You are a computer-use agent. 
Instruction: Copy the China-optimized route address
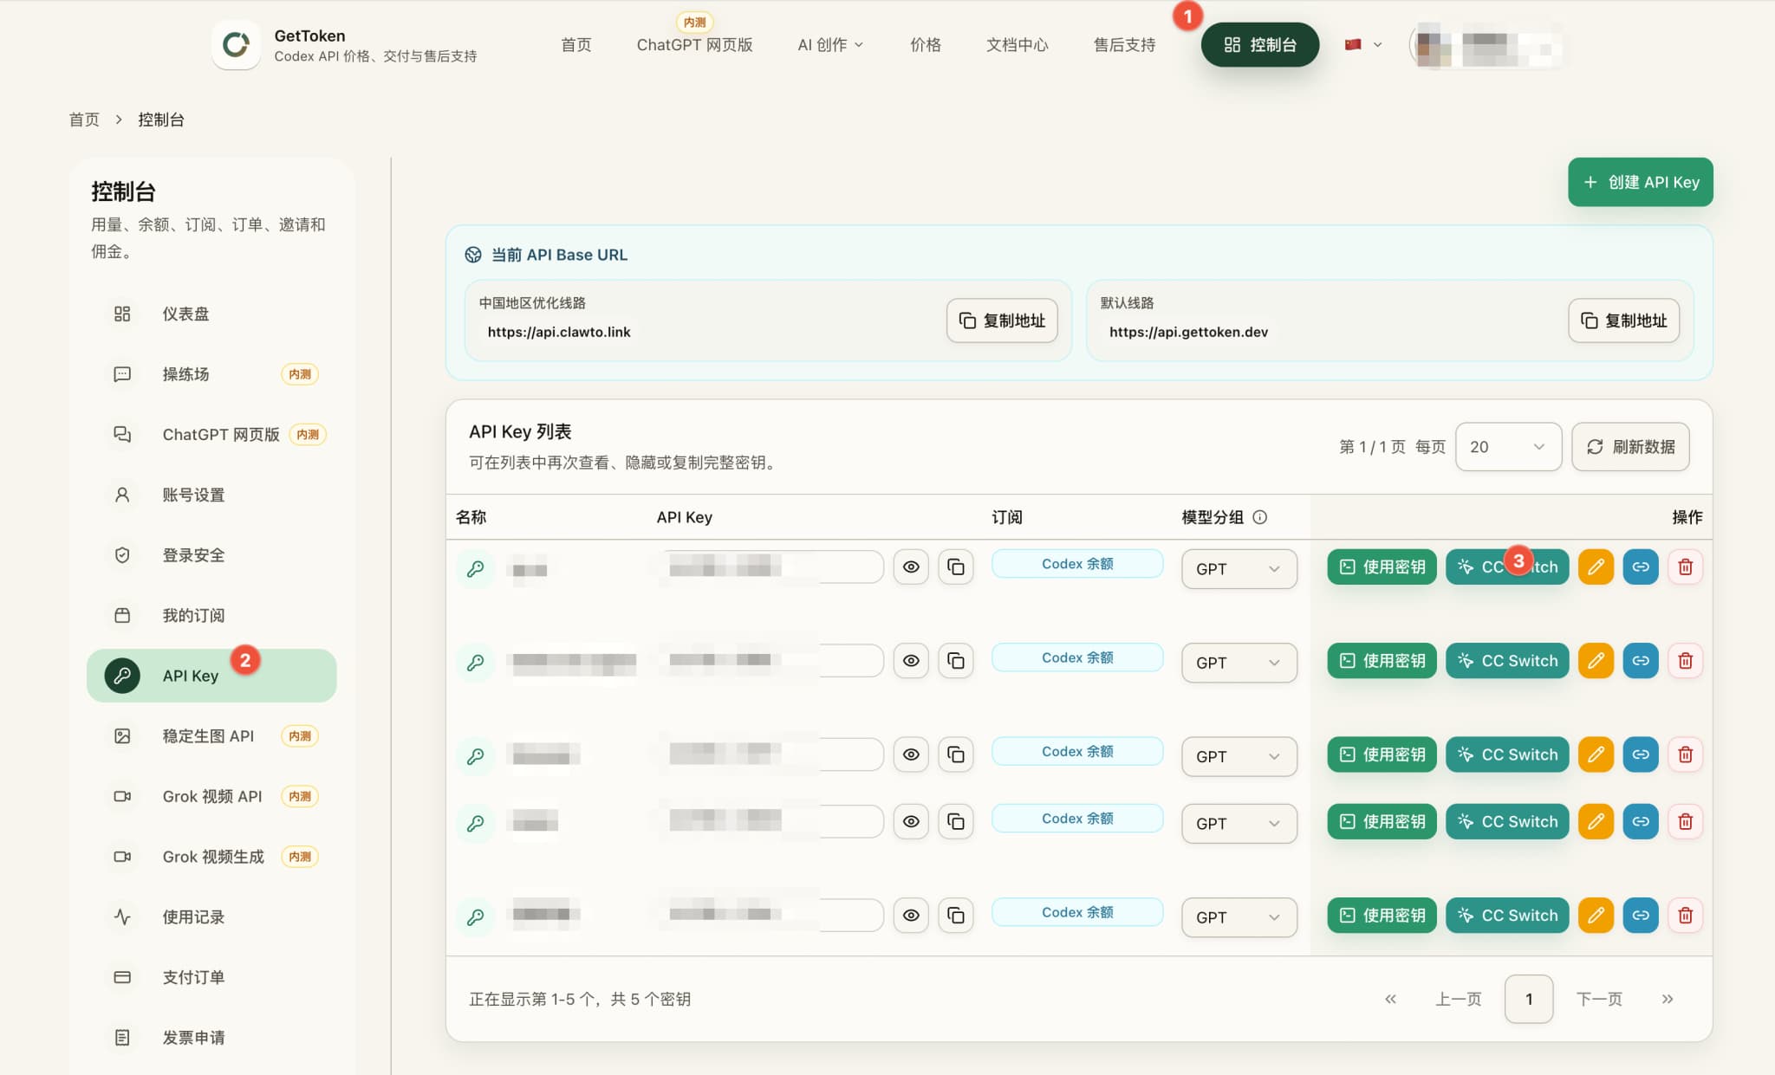1002,321
